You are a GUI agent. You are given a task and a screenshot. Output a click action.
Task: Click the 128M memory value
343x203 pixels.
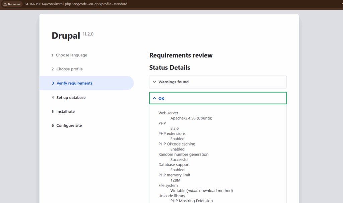click(x=176, y=180)
